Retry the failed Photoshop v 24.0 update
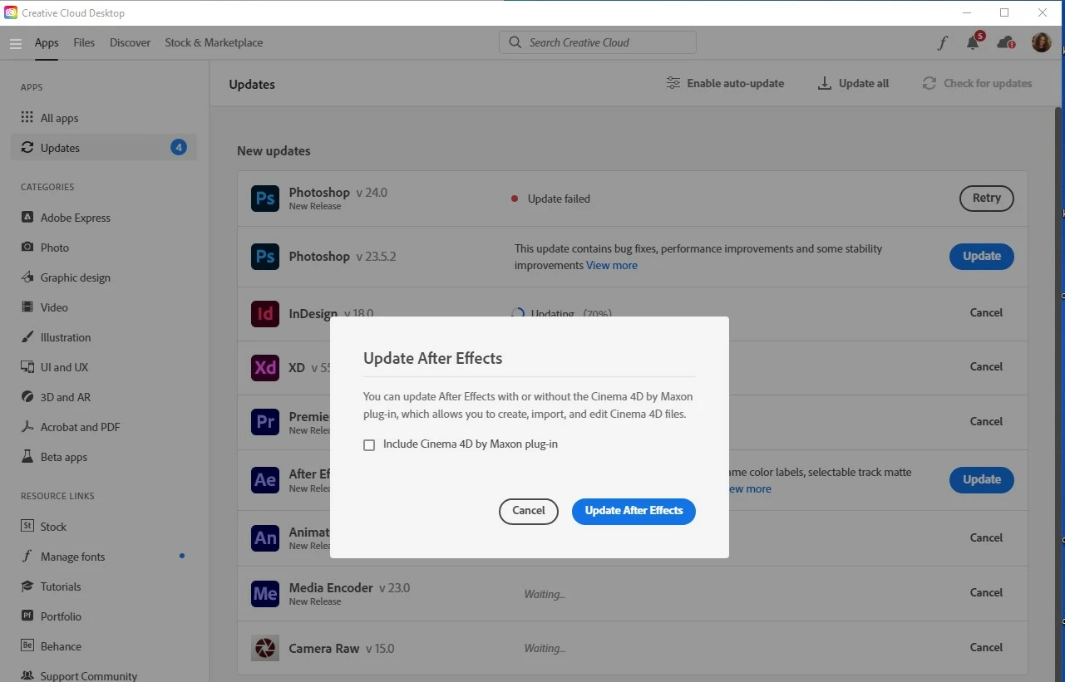This screenshot has height=682, width=1065. tap(987, 199)
